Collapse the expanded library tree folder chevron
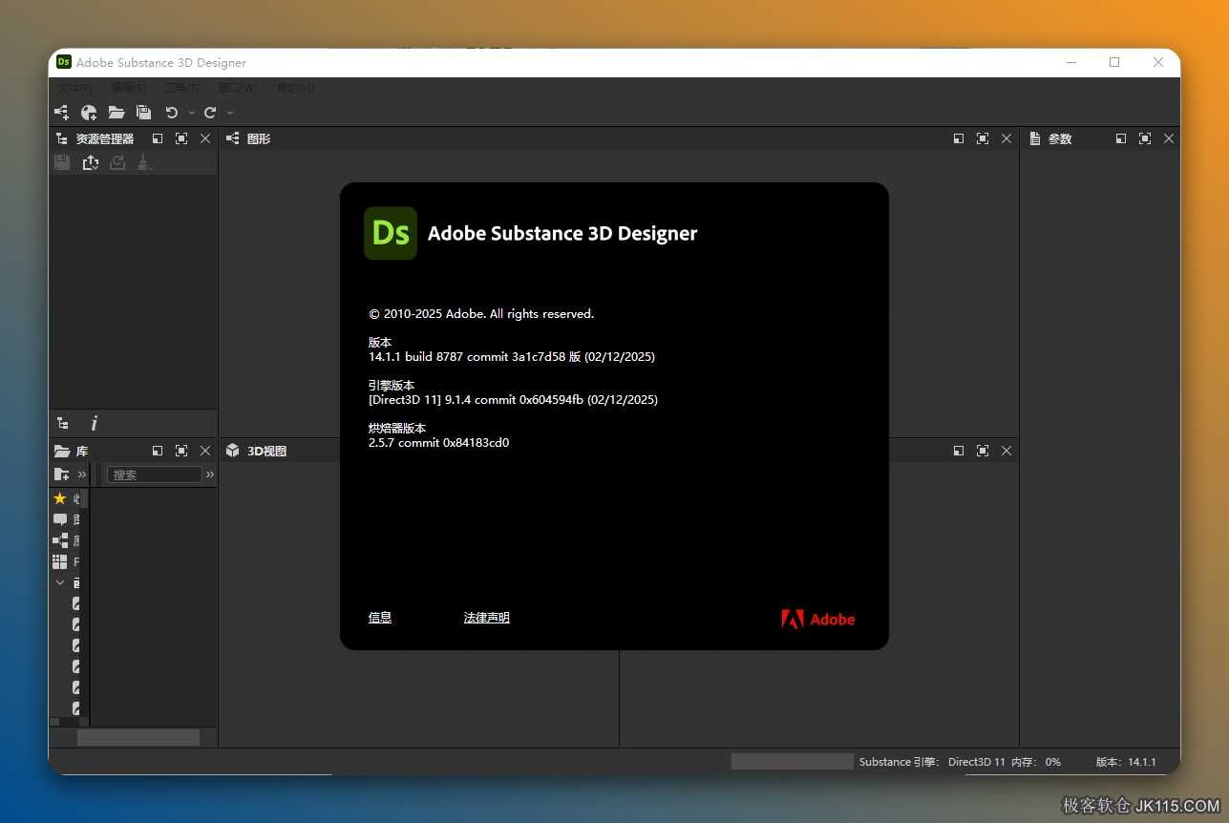This screenshot has height=823, width=1229. pyautogui.click(x=60, y=582)
